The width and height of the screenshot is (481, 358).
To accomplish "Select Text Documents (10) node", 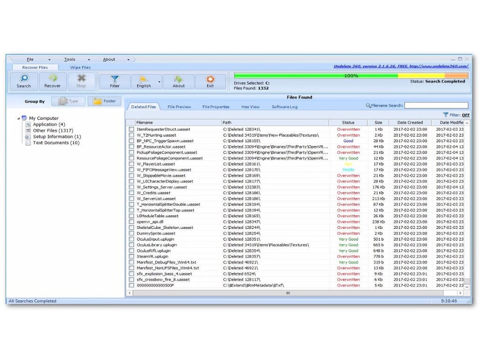I will pos(56,143).
